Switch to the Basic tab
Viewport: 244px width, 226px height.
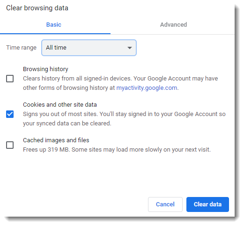[x=54, y=25]
